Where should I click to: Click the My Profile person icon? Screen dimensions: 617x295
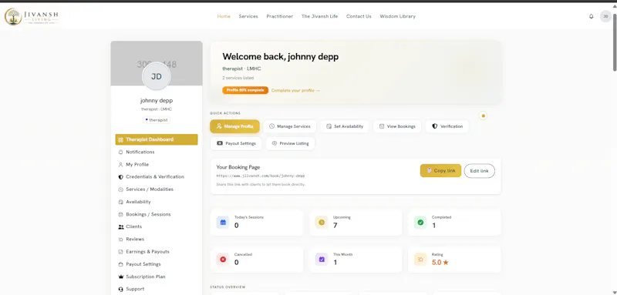pos(121,165)
